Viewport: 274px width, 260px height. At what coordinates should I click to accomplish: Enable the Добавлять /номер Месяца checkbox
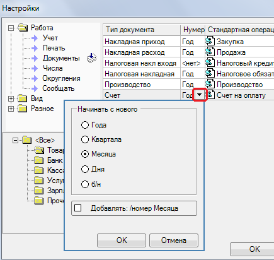(78, 208)
